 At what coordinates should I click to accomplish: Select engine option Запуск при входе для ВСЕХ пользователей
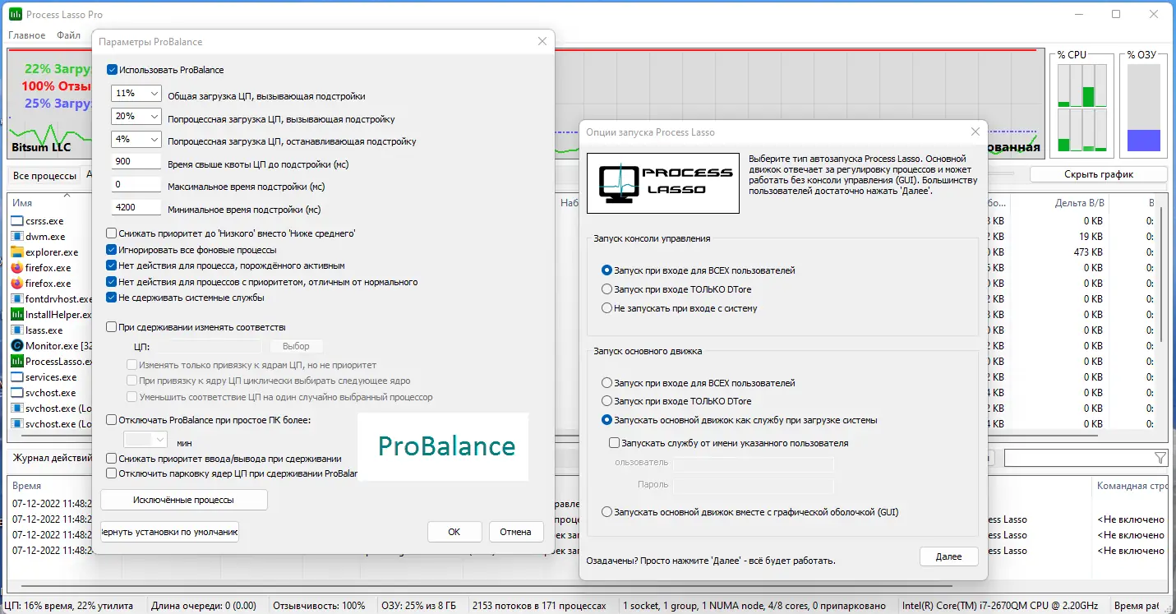(x=606, y=383)
